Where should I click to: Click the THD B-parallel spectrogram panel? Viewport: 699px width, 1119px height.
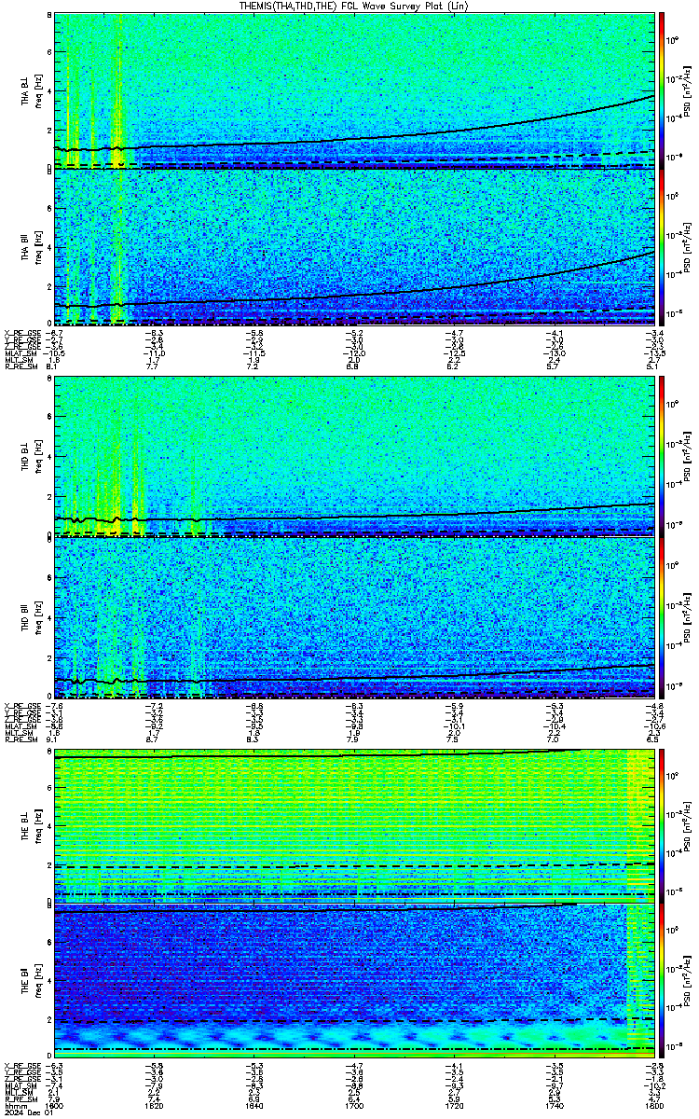pyautogui.click(x=354, y=616)
